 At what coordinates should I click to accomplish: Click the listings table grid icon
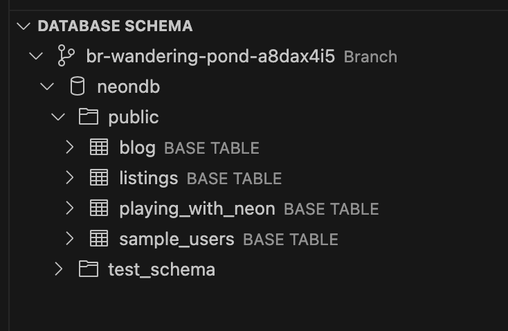tap(99, 178)
